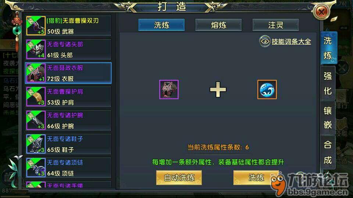Click the 无面曹操护肩 shoulder guard icon

[36, 96]
